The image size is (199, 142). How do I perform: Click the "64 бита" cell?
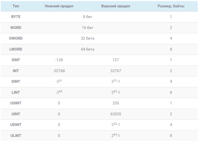pyautogui.click(x=88, y=49)
